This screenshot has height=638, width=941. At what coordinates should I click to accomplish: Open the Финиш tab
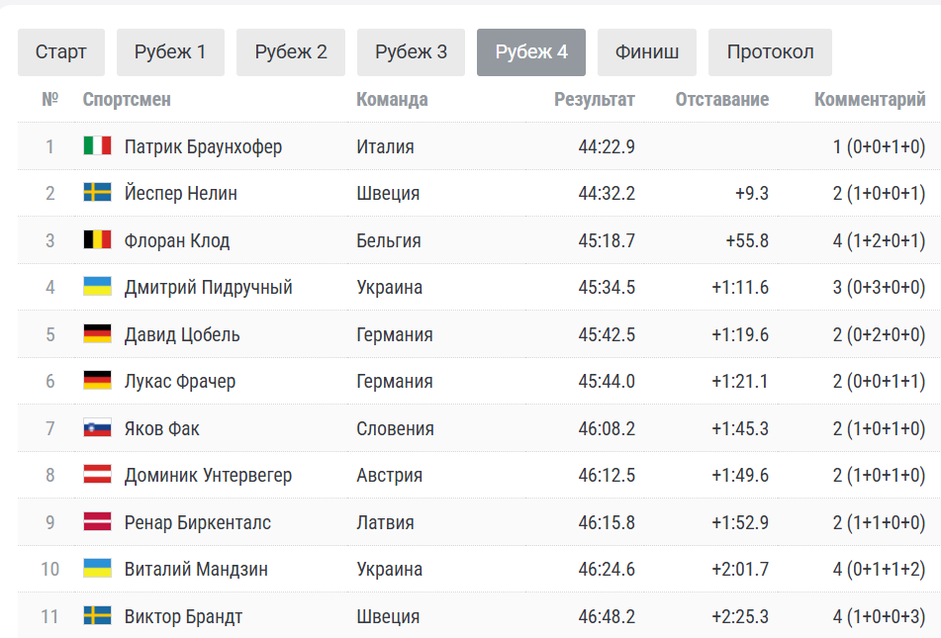(x=646, y=52)
